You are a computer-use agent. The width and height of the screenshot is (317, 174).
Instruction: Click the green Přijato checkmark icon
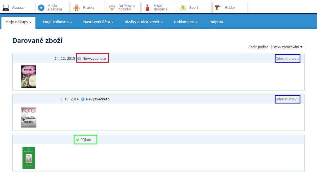tap(77, 140)
